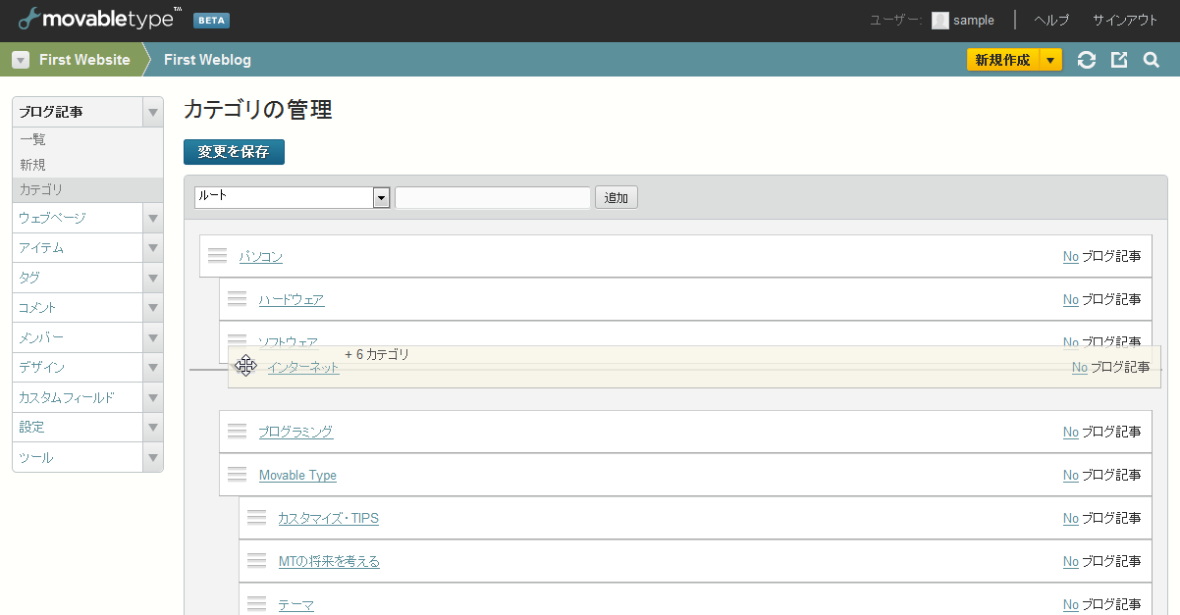The width and height of the screenshot is (1180, 615).
Task: Open the First Website selector arrow
Action: [x=21, y=60]
